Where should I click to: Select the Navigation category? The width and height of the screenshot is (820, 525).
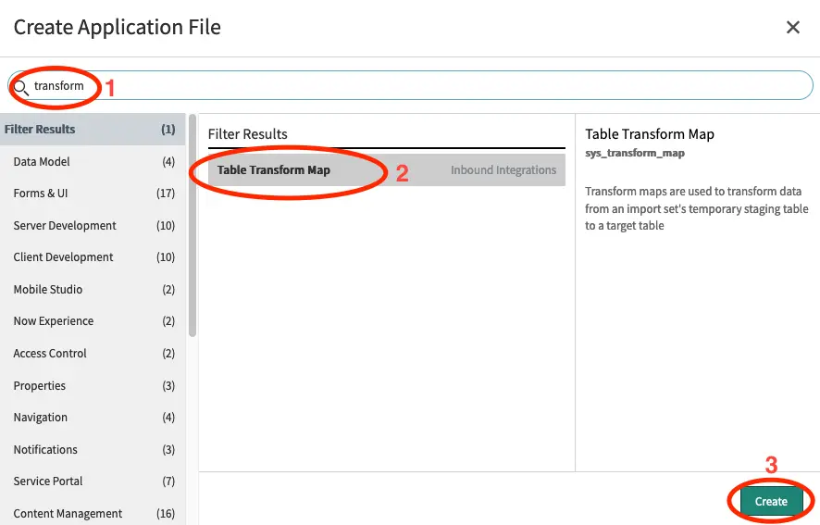pos(91,418)
